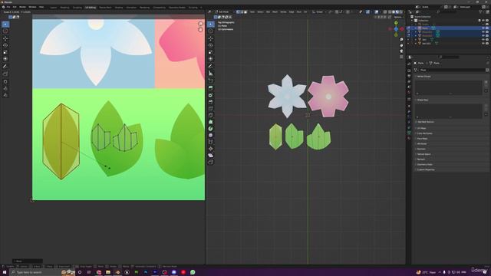Select the Cursor tool in UV editor toolbar
The width and height of the screenshot is (491, 276).
tap(5, 31)
